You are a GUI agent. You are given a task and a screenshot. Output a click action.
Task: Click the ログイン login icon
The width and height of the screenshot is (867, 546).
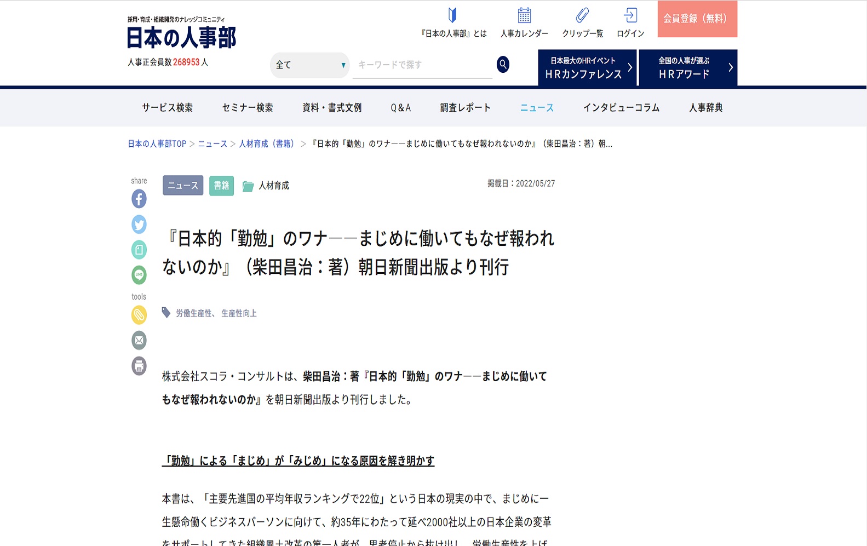tap(630, 16)
